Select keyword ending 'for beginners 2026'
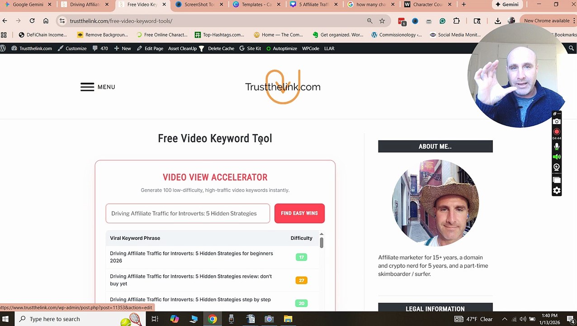This screenshot has width=577, height=326. pos(191,257)
